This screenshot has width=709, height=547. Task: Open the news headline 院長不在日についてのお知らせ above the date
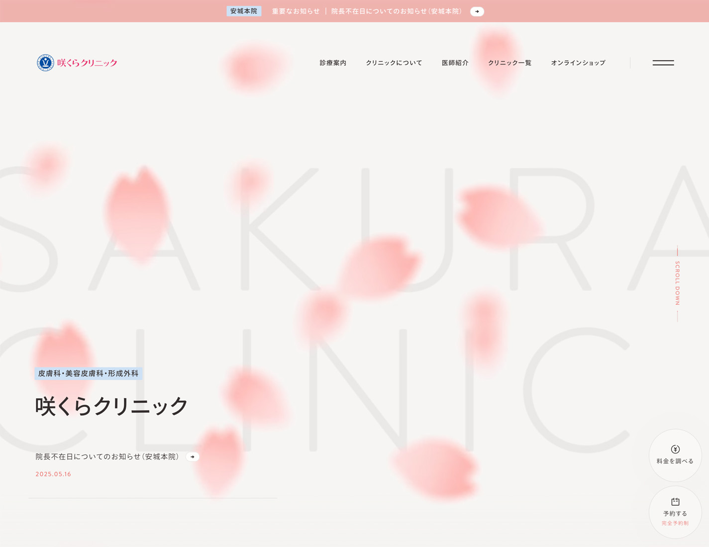107,456
